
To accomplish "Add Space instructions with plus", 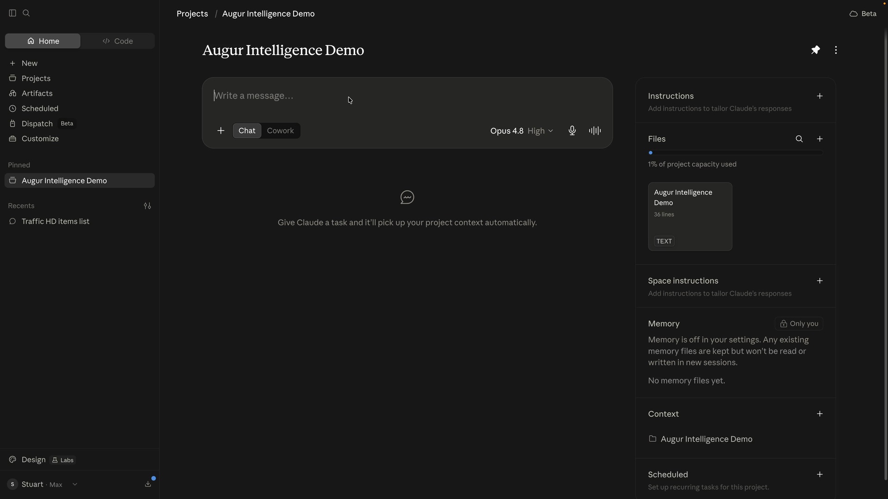I will (x=820, y=281).
